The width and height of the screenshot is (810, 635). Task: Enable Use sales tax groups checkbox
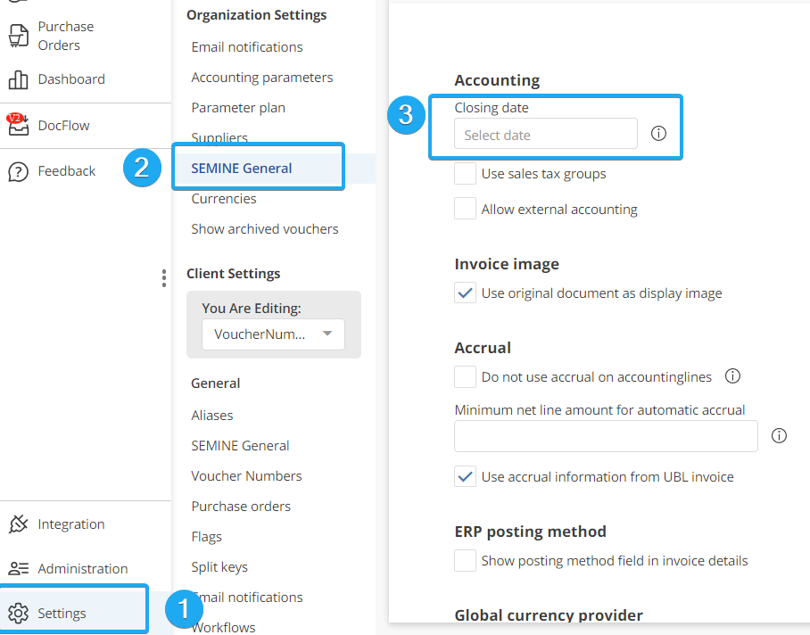pos(465,174)
